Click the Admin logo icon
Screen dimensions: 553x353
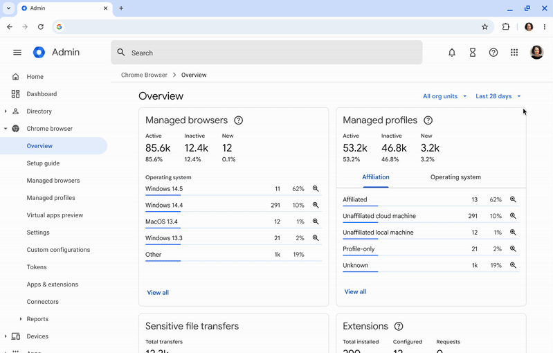tap(39, 52)
